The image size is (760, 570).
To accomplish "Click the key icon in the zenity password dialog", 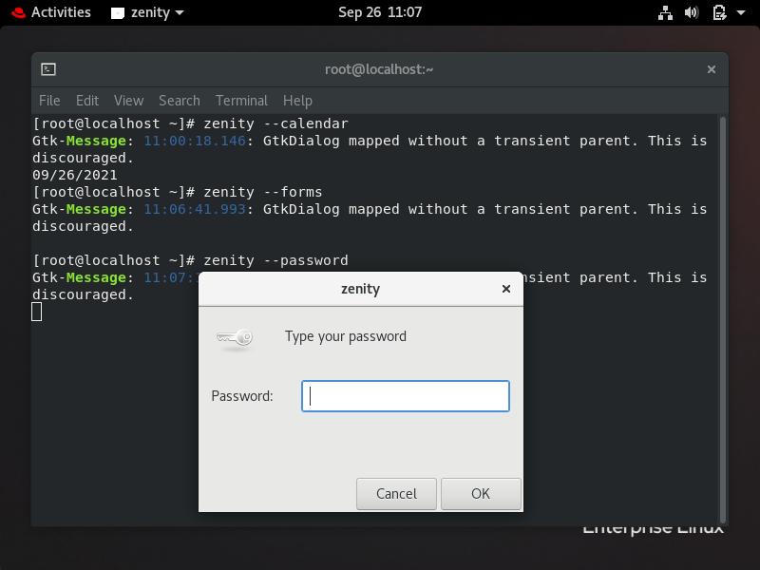I will tap(235, 335).
